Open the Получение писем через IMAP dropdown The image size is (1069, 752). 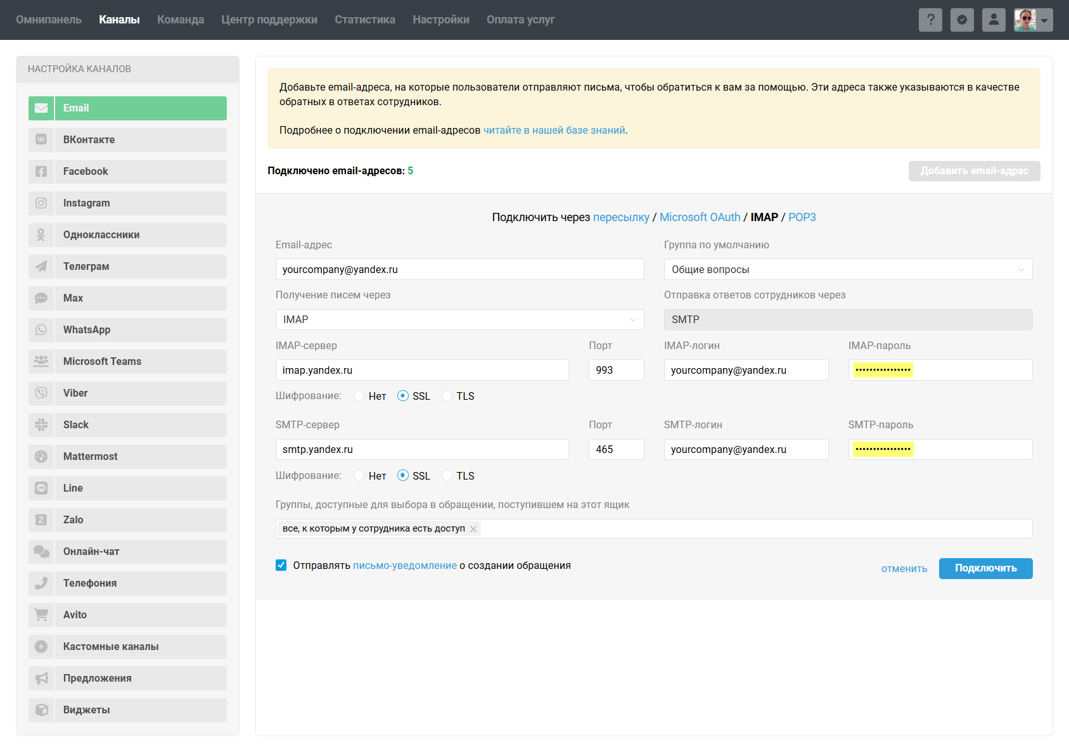click(x=459, y=320)
